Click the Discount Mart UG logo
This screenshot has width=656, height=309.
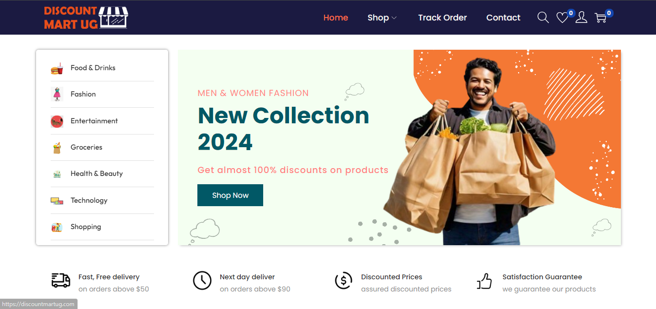86,18
